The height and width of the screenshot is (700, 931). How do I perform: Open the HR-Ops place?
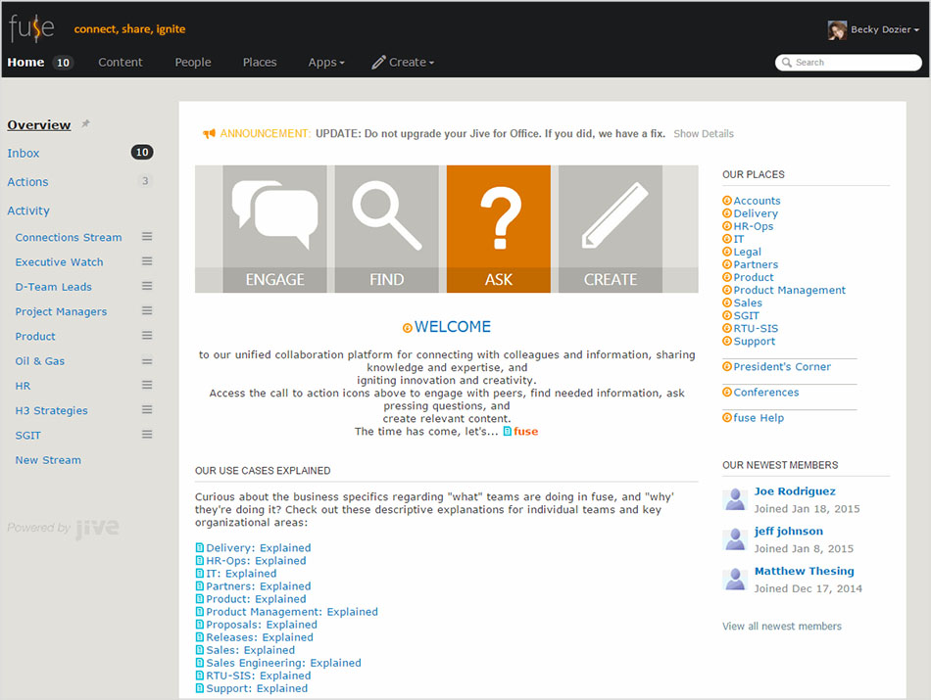[x=753, y=226]
